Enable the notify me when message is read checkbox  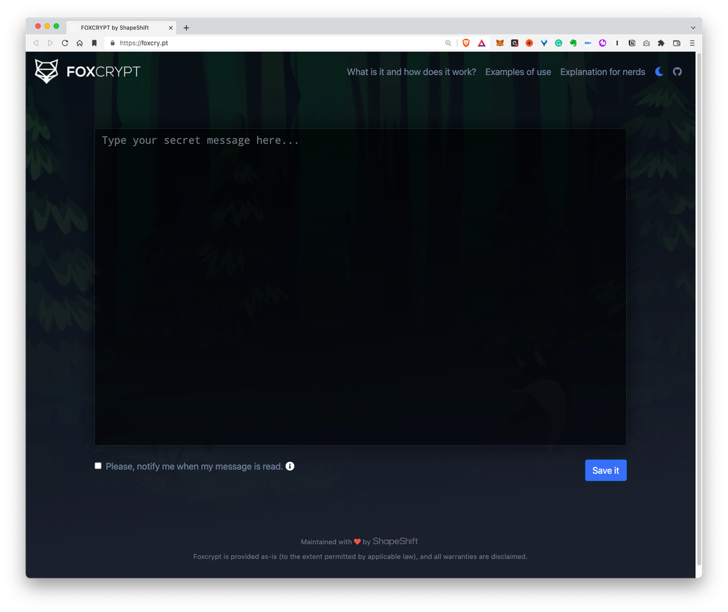(x=98, y=466)
